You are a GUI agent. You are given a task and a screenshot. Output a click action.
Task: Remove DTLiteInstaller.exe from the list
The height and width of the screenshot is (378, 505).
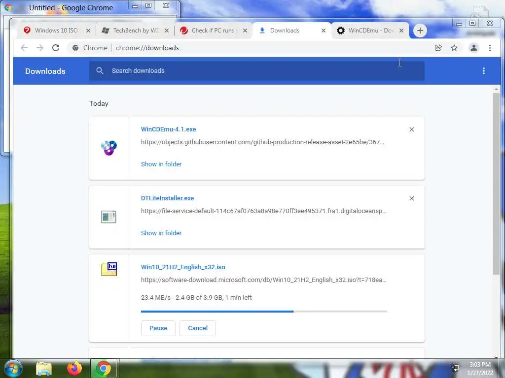point(412,198)
